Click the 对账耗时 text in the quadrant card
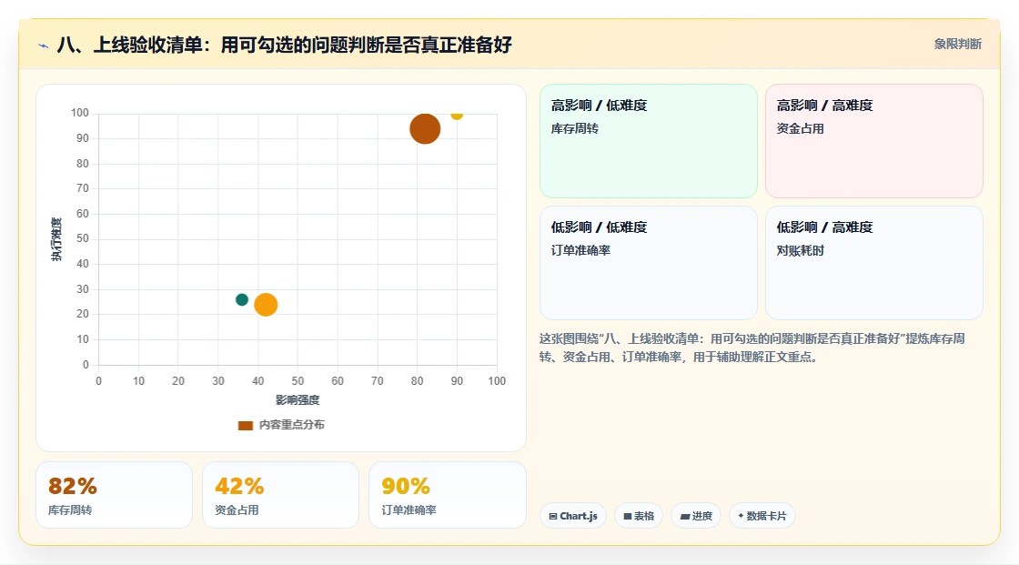Image resolution: width=1019 pixels, height=565 pixels. click(x=800, y=250)
